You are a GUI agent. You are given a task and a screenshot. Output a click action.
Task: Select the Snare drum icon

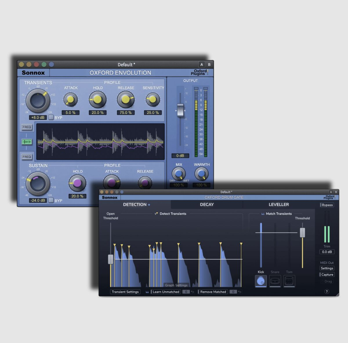pyautogui.click(x=275, y=281)
